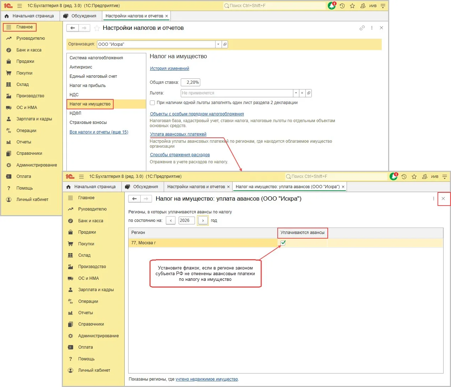Open Администрирование in lower window sidebar
The width and height of the screenshot is (451, 387).
[x=98, y=336]
